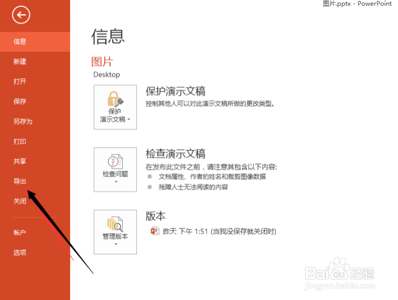Click the lock and key Protect Presentation icon
Image resolution: width=398 pixels, height=300 pixels.
115,99
